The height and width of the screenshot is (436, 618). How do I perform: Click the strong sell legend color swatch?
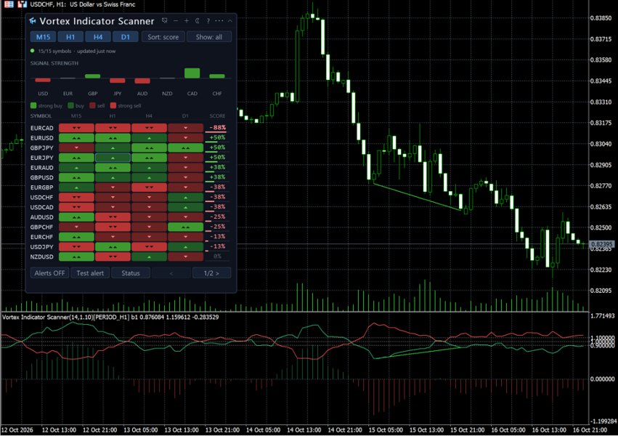tap(113, 105)
